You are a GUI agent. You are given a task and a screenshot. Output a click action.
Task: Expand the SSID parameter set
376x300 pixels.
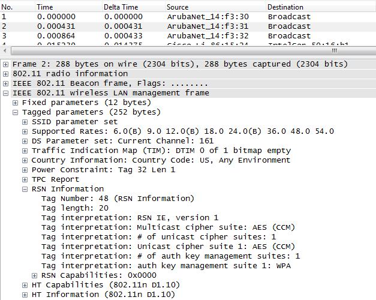click(x=25, y=122)
